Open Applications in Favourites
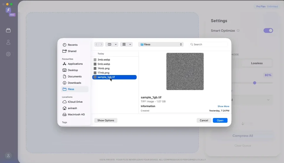 click(x=75, y=64)
